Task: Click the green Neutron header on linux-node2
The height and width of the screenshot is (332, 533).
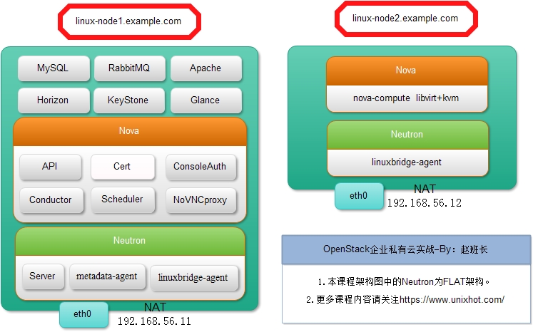Action: [x=407, y=135]
